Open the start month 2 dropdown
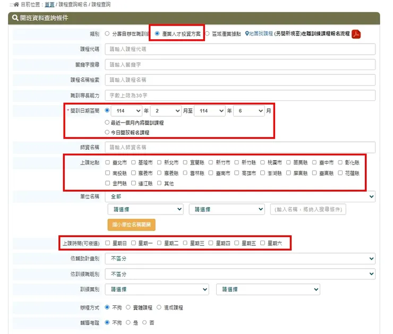393x334 pixels. pos(166,111)
